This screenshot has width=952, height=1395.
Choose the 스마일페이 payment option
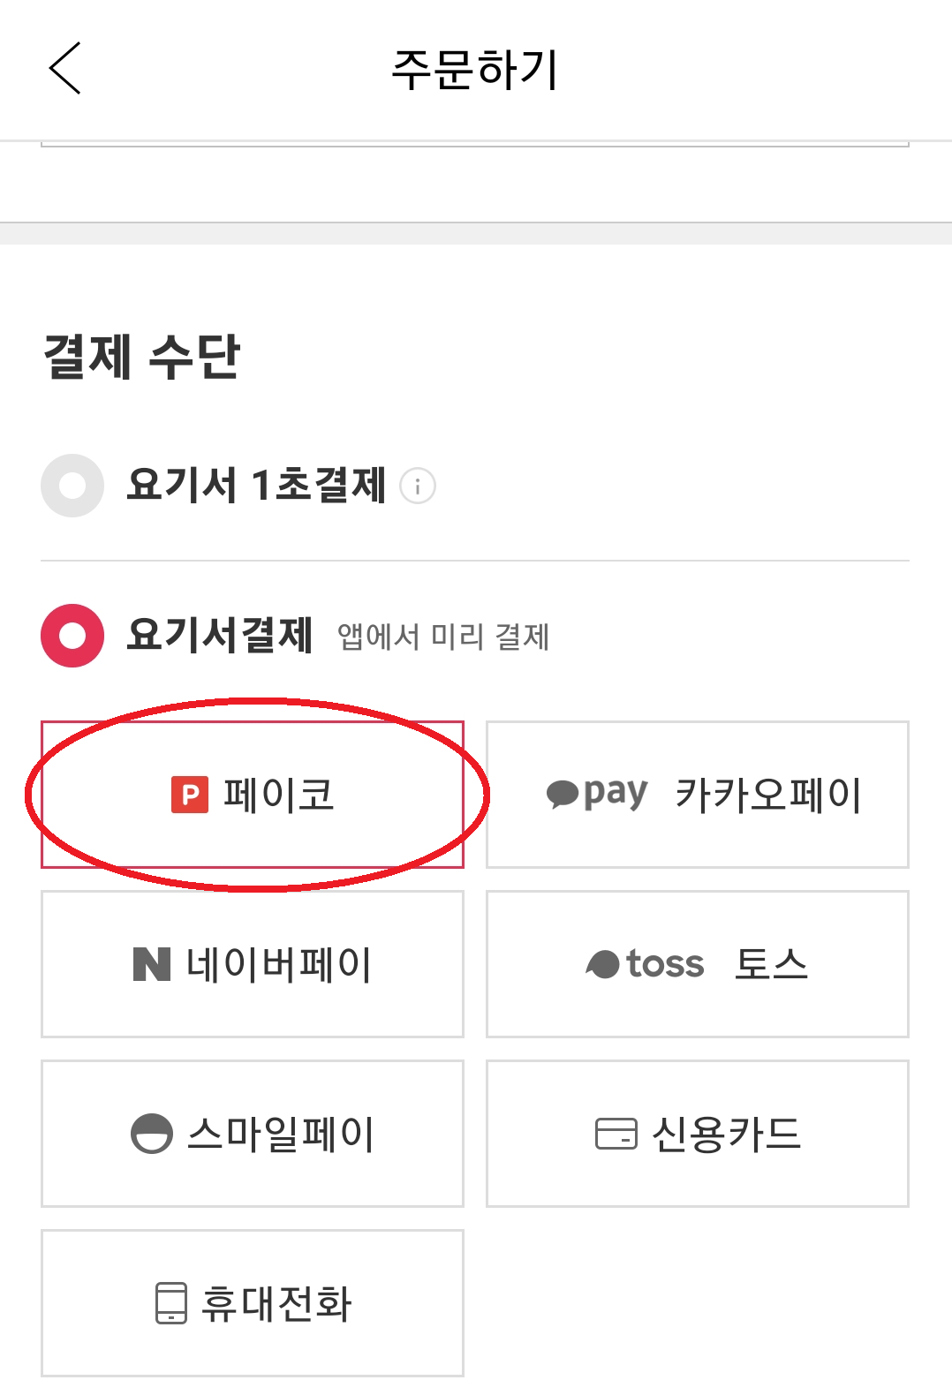point(253,1134)
